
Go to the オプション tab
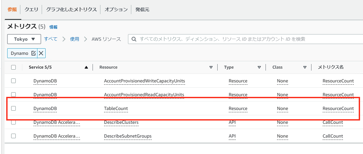116,10
